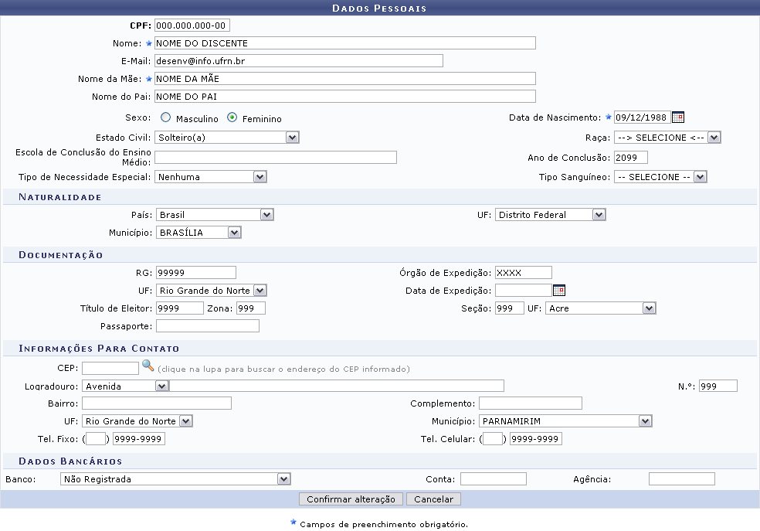Click the Nome do Pai field
Viewport: 760px width, 531px height.
coord(344,97)
